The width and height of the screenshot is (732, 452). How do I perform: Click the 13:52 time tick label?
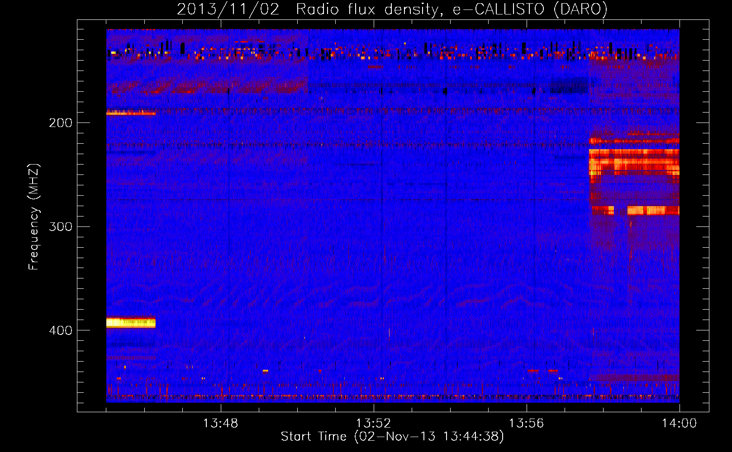coord(373,424)
